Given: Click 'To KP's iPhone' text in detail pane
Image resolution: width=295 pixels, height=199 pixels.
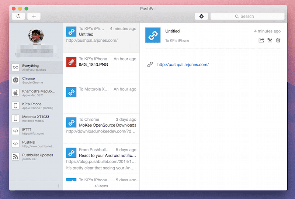Looking at the screenshot, I should tap(177, 41).
